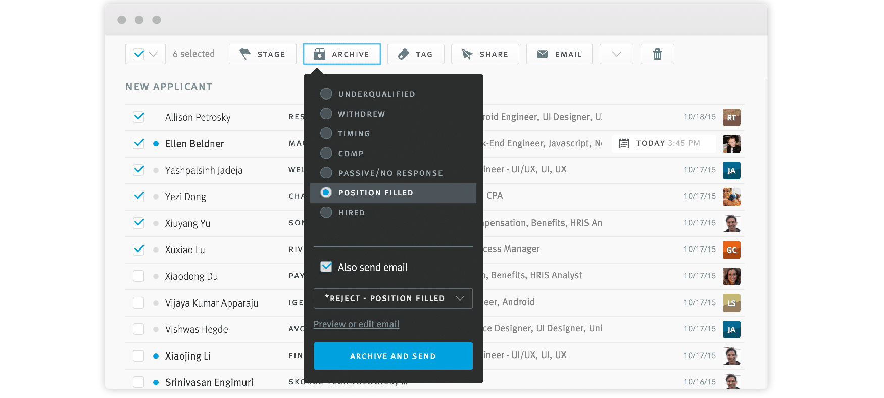The height and width of the screenshot is (398, 884).
Task: Select the Underqualified archive reason
Action: pyautogui.click(x=326, y=94)
